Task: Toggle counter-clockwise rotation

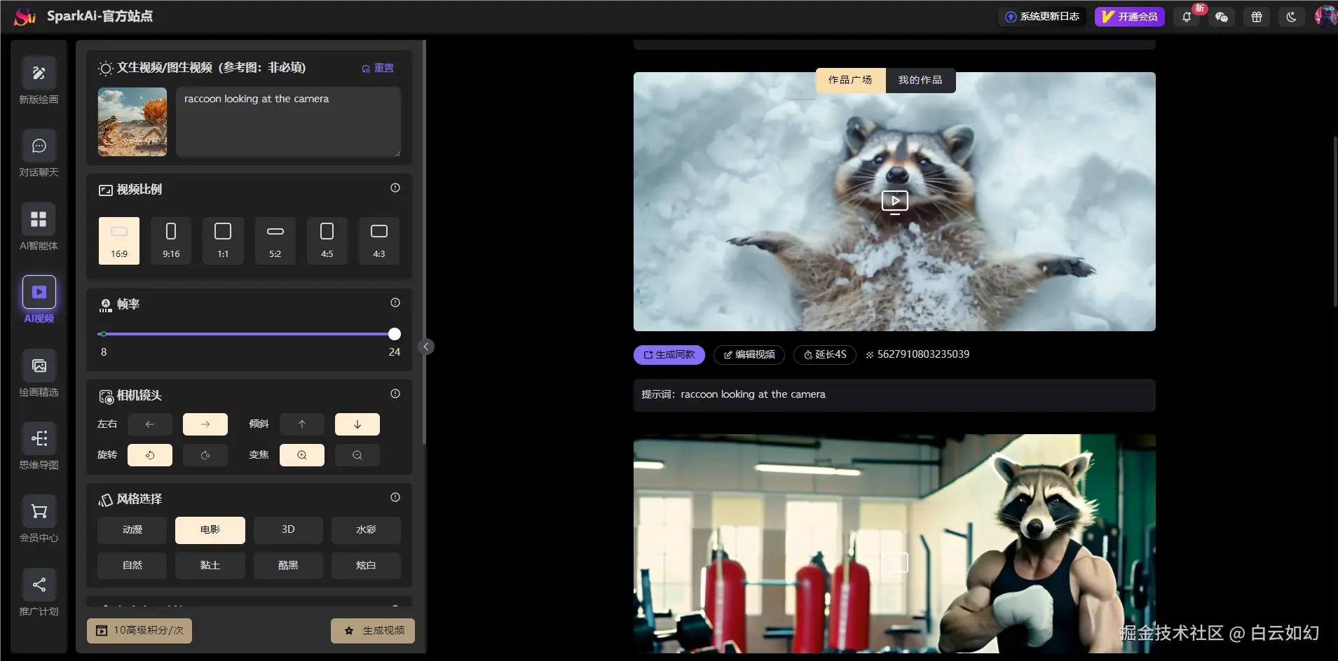Action: pos(150,455)
